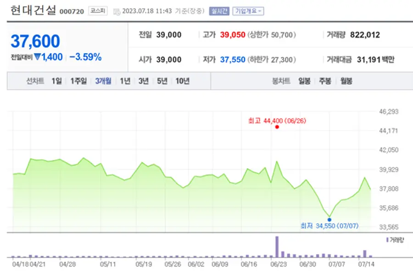Select the 1주일 line chart tab

click(x=78, y=81)
